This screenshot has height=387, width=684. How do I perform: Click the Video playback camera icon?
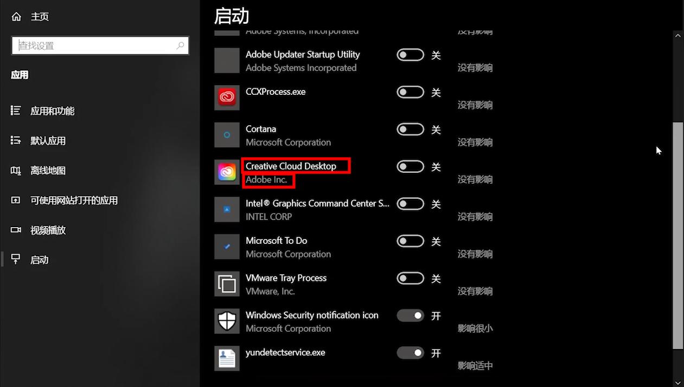tap(16, 230)
